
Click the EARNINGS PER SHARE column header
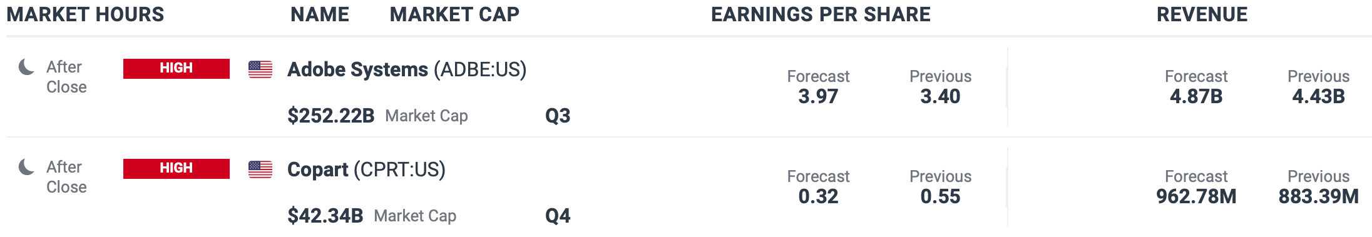[821, 14]
